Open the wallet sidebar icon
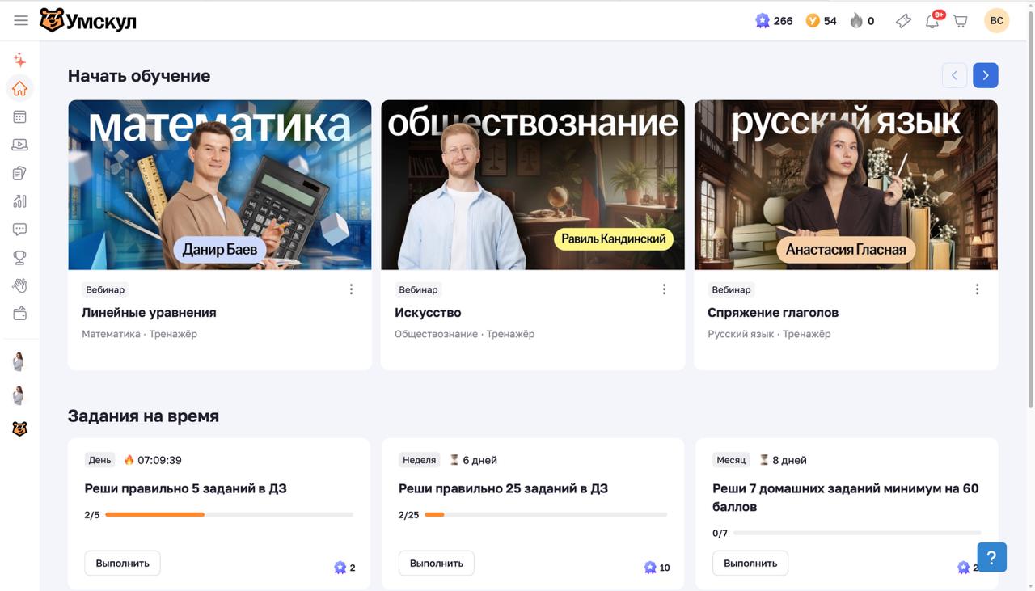Screen dimensions: 1035x591 20,314
